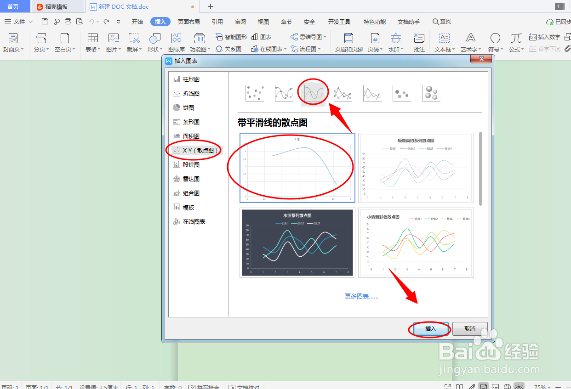Click the redo arrow icon
Image resolution: width=571 pixels, height=389 pixels.
click(106, 22)
